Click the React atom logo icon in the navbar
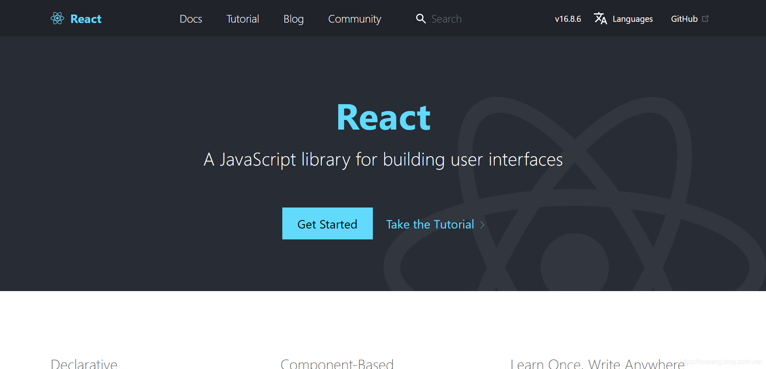This screenshot has height=369, width=766. pyautogui.click(x=57, y=18)
